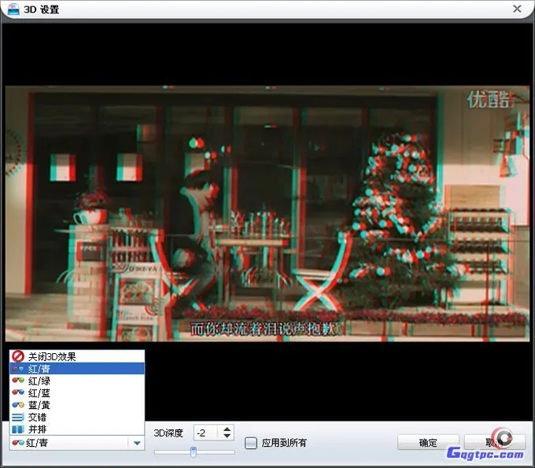
Task: Increase 3D深度 with the up arrow
Action: click(x=227, y=429)
